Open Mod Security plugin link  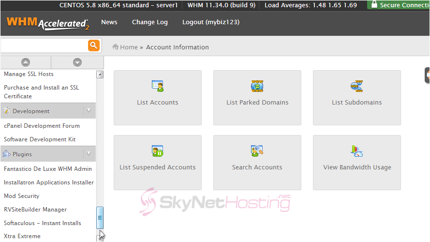(x=22, y=196)
